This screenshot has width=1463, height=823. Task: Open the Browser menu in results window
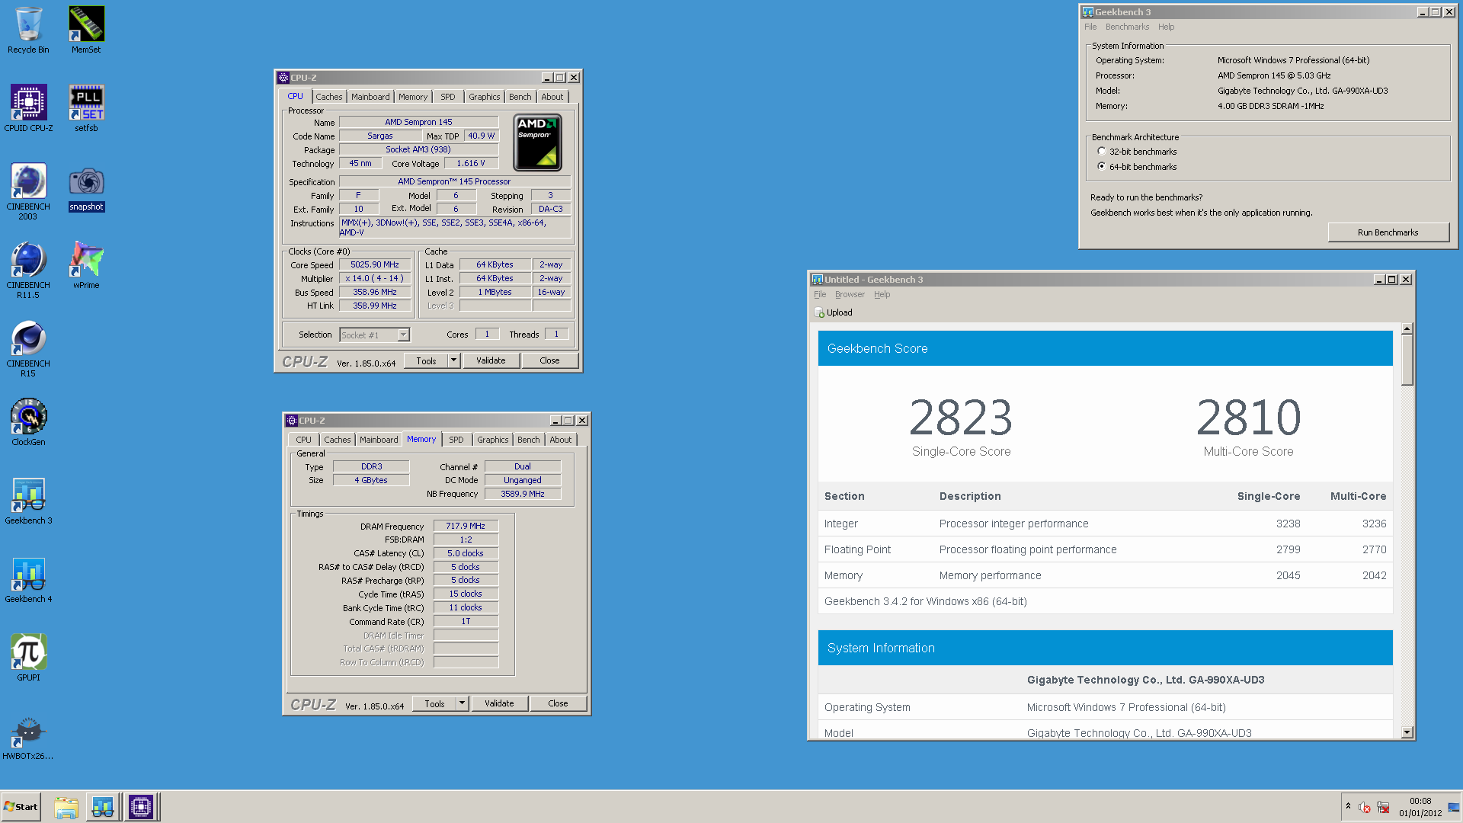[x=850, y=294]
